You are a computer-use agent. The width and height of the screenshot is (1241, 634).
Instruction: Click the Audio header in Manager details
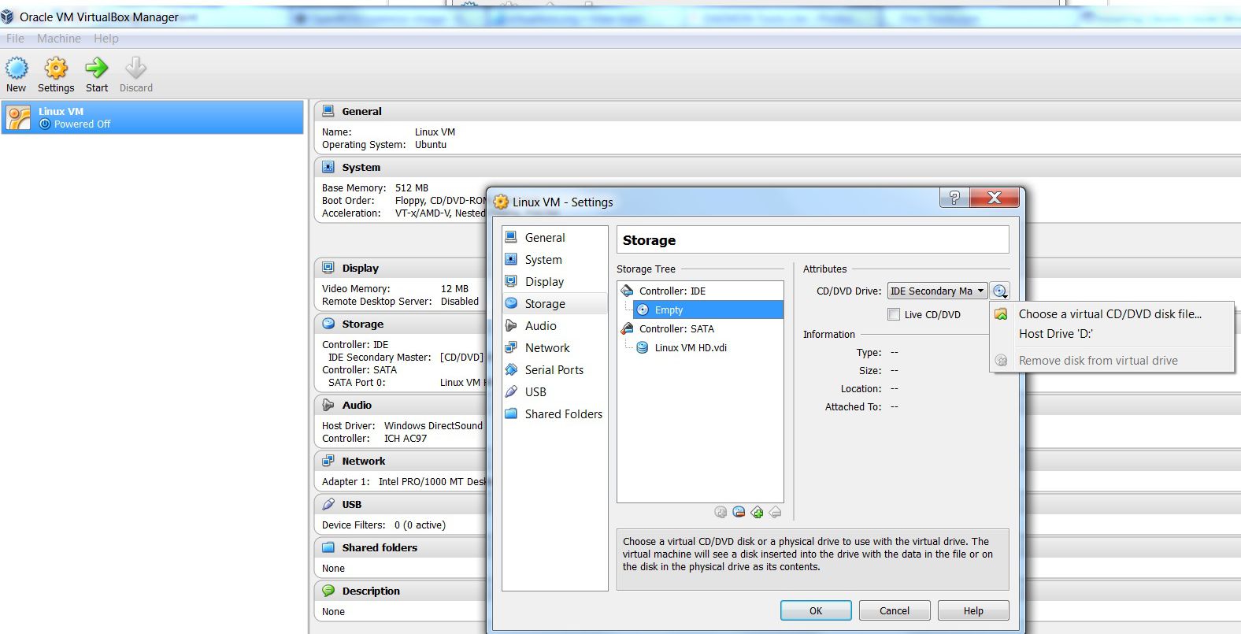pos(357,405)
